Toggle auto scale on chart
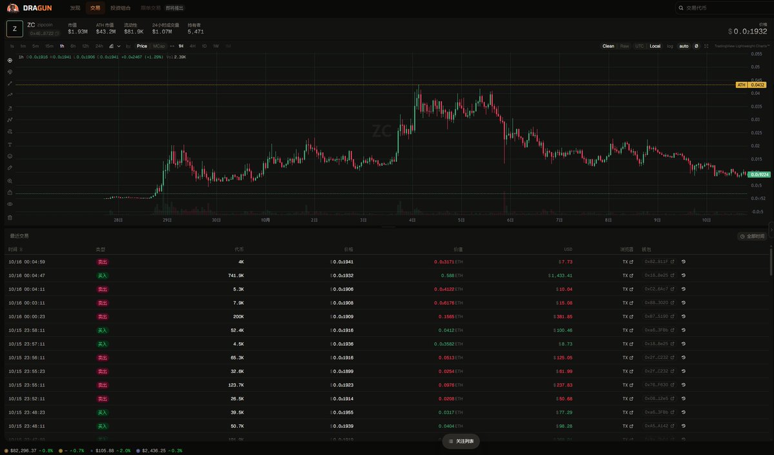This screenshot has width=774, height=455. click(684, 46)
